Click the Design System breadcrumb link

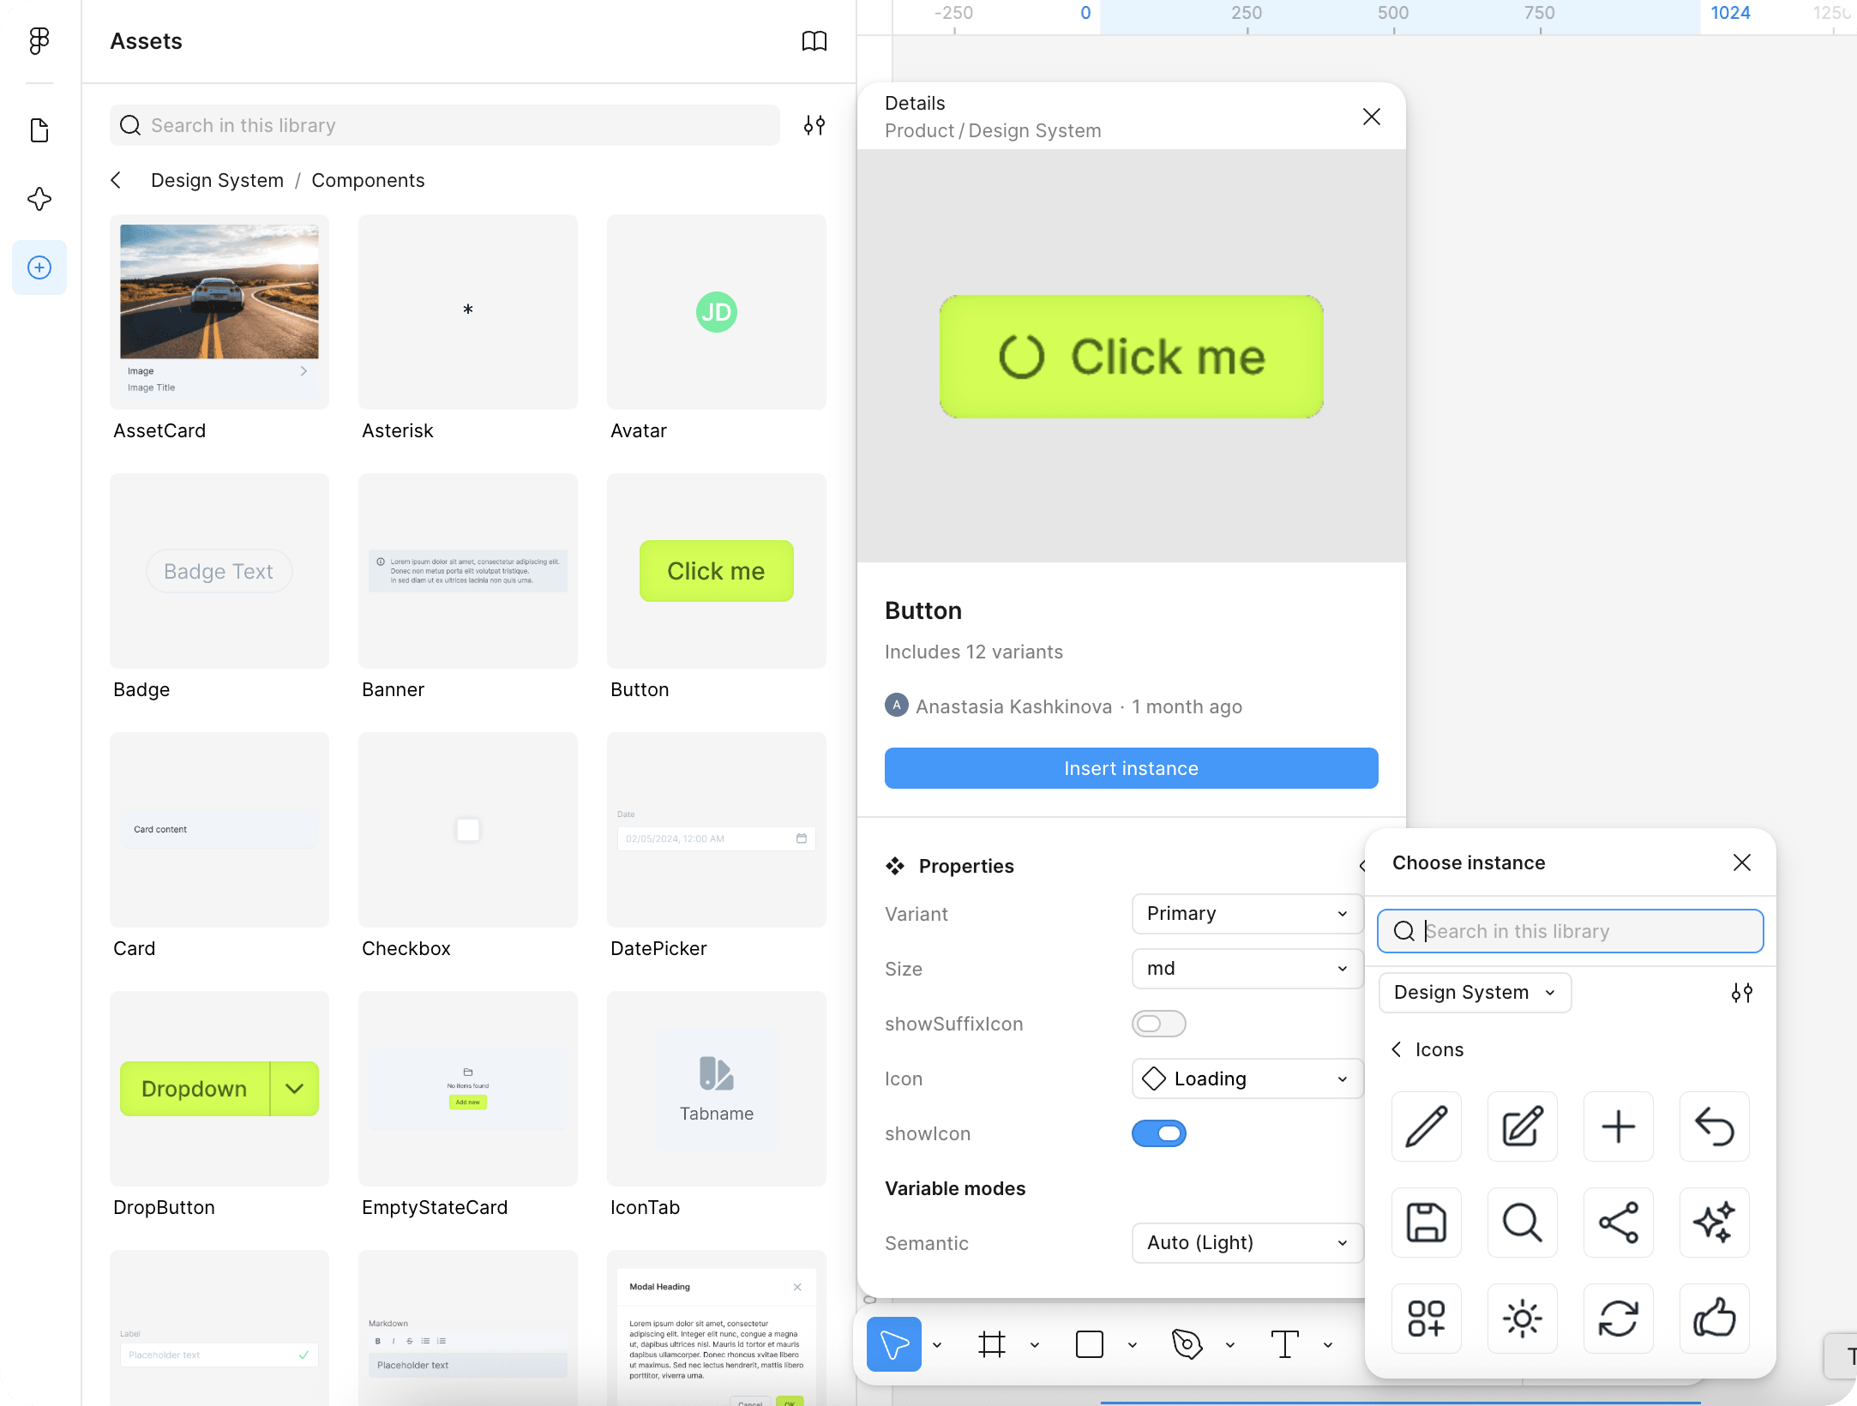217,180
